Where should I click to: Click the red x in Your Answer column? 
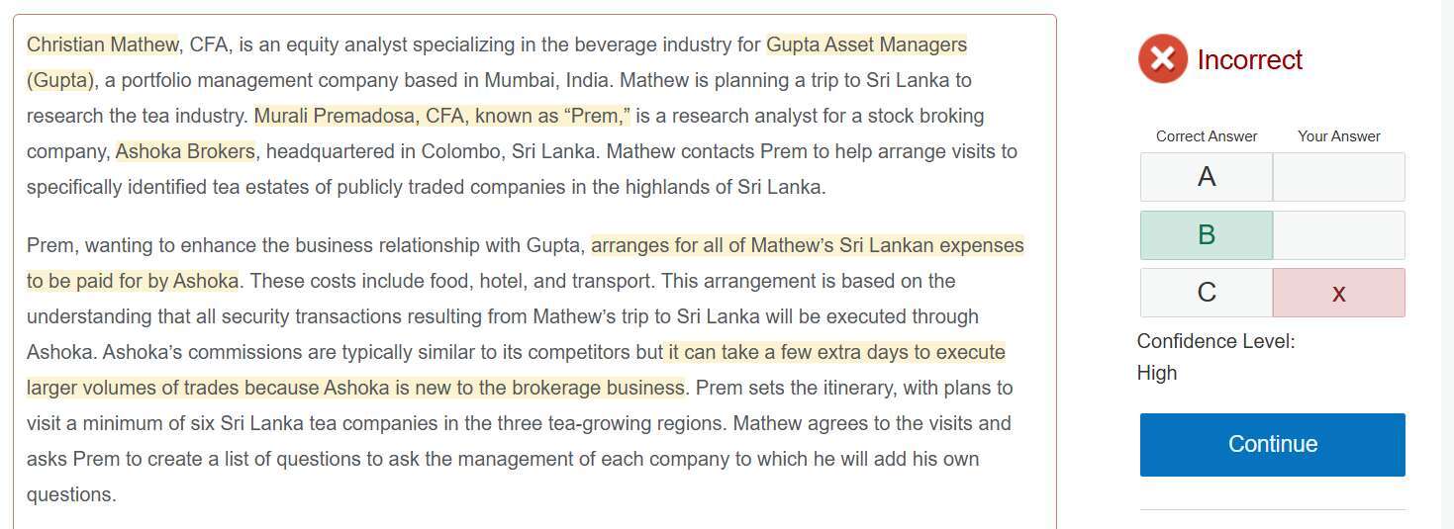[x=1338, y=293]
